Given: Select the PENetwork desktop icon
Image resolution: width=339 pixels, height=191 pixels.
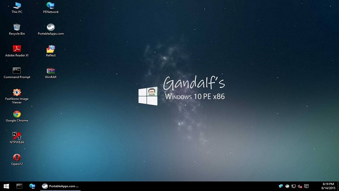Looking at the screenshot, I should click(x=50, y=8).
